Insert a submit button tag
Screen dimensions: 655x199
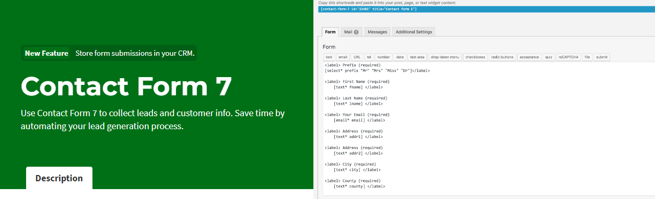[x=602, y=57]
